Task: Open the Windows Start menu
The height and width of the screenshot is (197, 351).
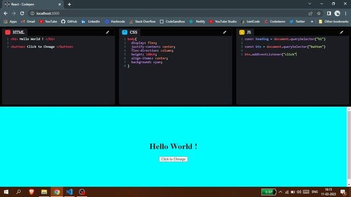Action: [x=6, y=192]
